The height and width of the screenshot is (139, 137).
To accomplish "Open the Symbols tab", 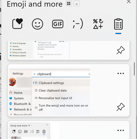I will [98, 24].
